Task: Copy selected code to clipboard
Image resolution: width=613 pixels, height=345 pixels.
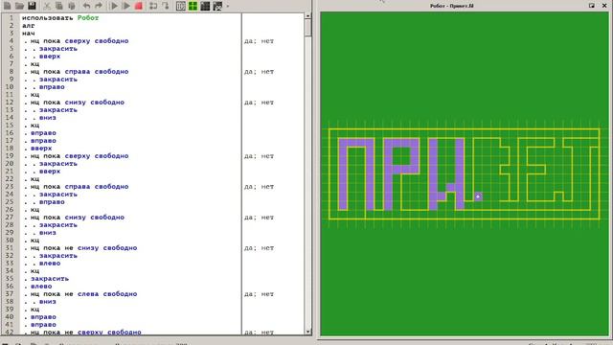Action: coord(59,6)
